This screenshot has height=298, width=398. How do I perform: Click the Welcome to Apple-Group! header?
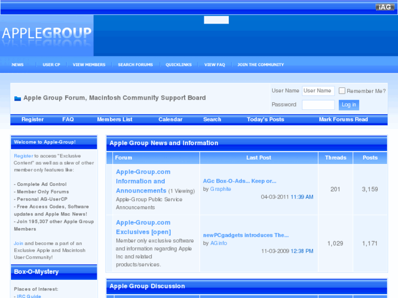[x=54, y=142]
